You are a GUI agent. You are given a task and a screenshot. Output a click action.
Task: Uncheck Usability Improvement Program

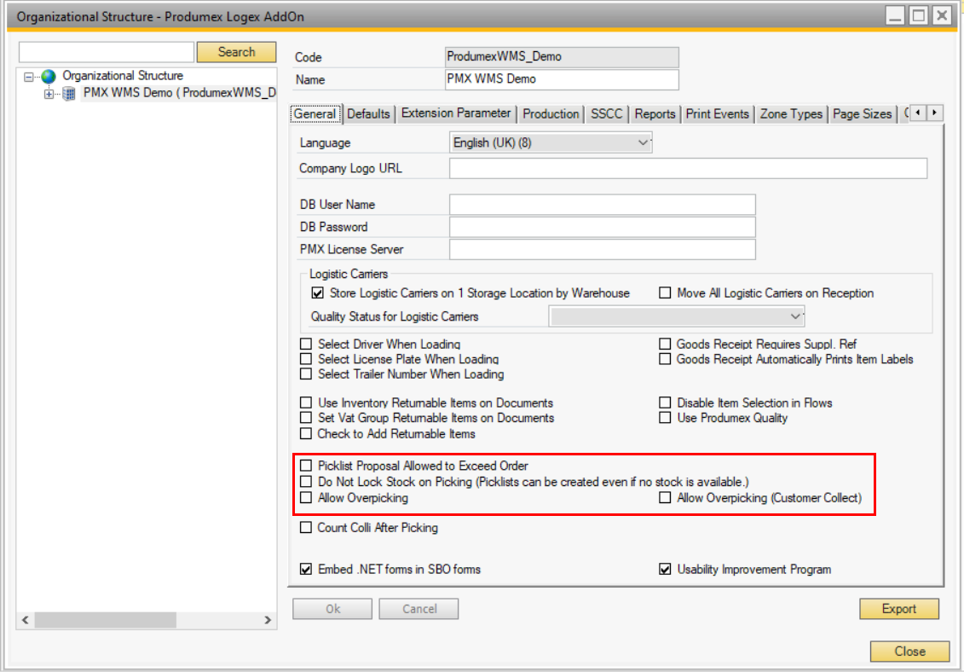[x=666, y=569]
